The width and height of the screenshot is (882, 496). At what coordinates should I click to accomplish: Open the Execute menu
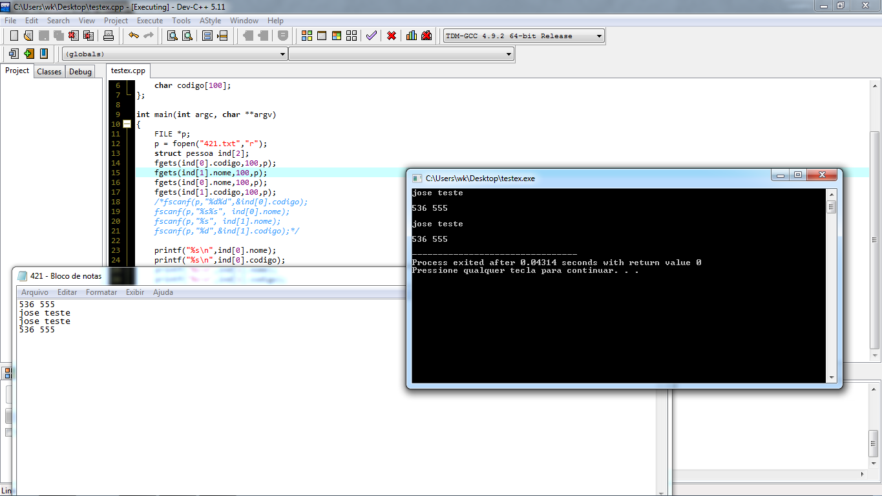click(150, 21)
